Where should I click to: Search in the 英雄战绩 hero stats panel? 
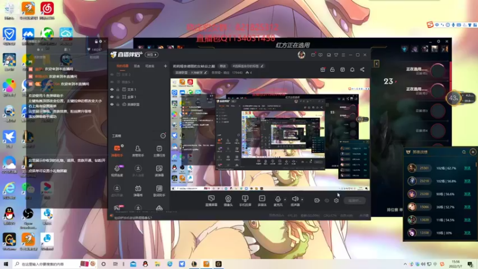coord(464,152)
